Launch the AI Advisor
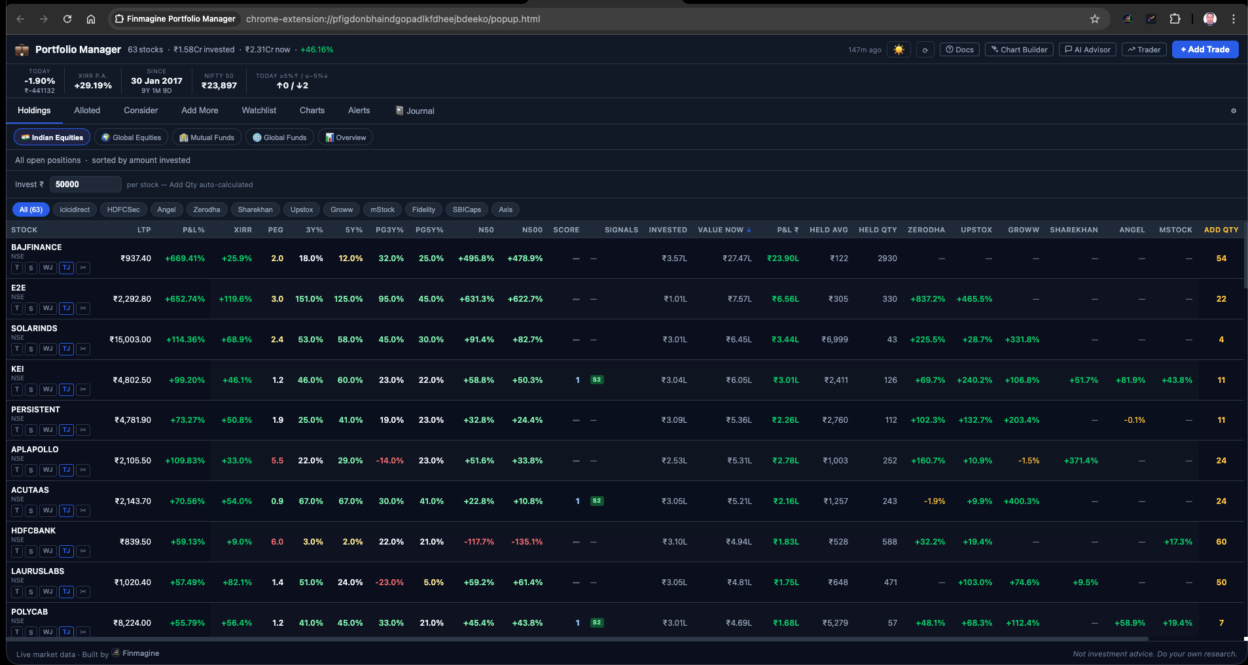 pyautogui.click(x=1086, y=49)
